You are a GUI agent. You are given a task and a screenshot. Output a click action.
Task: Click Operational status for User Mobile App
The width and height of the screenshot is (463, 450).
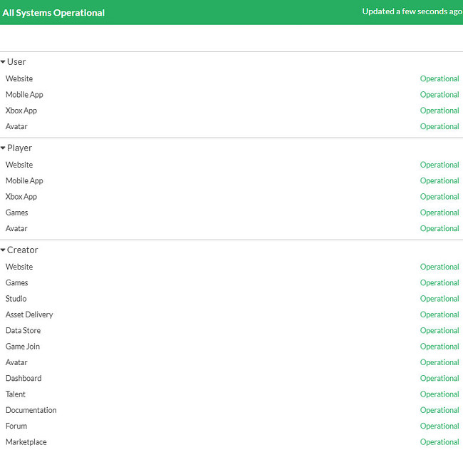[x=439, y=95]
